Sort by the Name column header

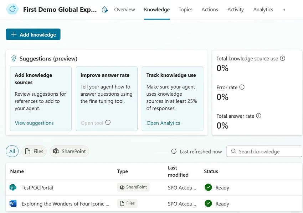click(17, 171)
